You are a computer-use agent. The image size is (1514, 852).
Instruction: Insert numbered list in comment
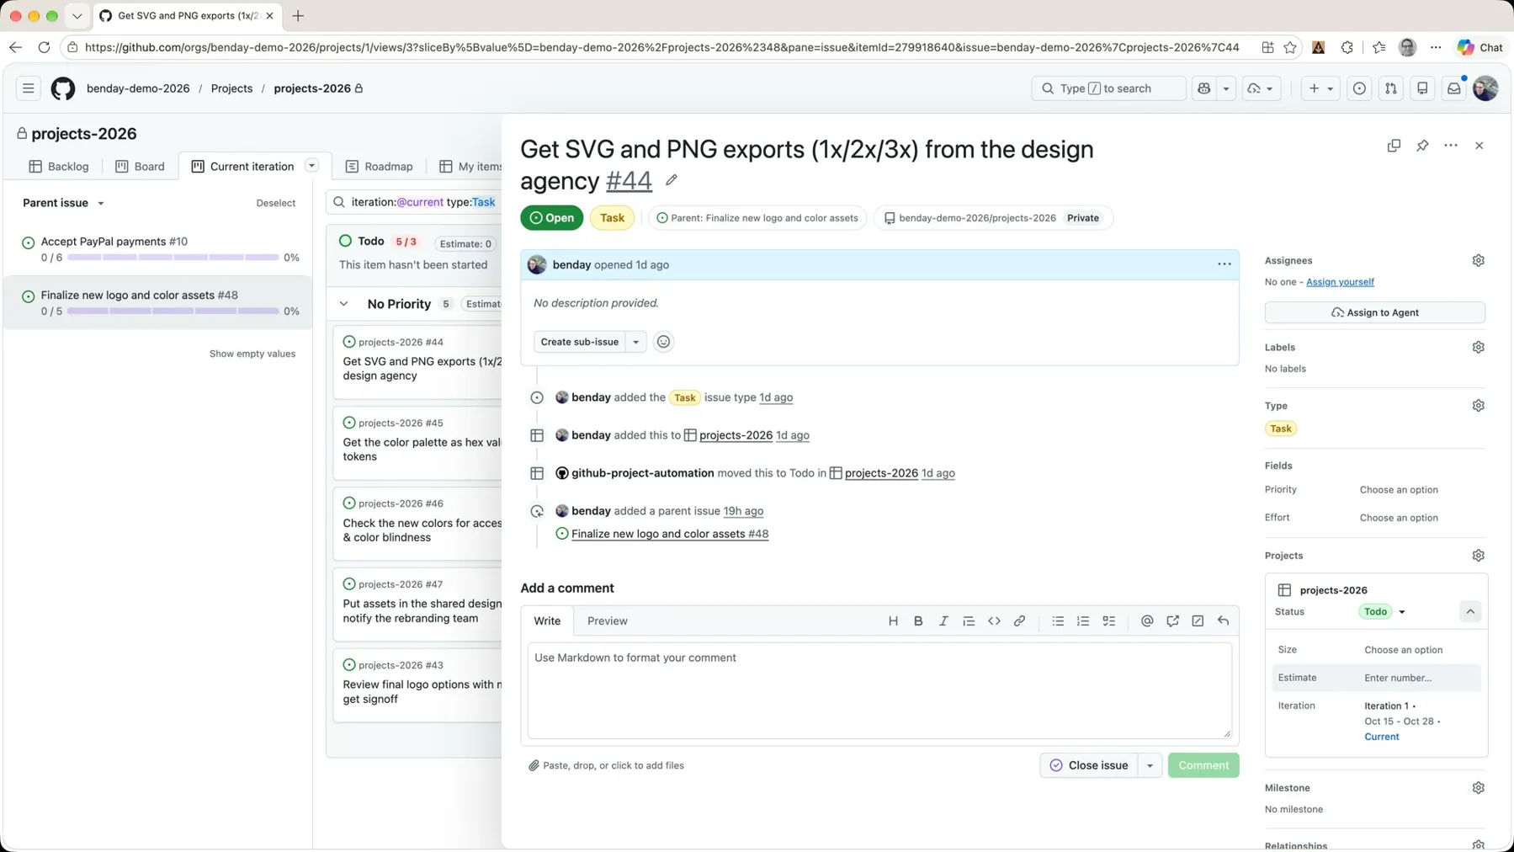1083,621
